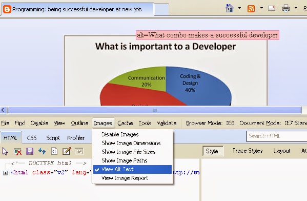Click the scrollbar left arrow
Image resolution: width=307 pixels, height=201 pixels.
3,110
